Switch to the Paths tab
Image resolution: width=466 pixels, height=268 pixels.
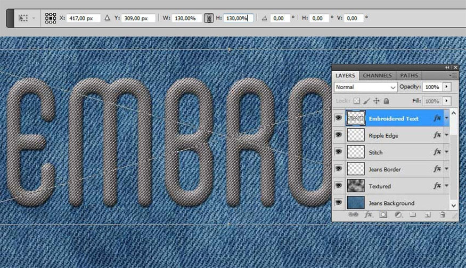click(409, 76)
